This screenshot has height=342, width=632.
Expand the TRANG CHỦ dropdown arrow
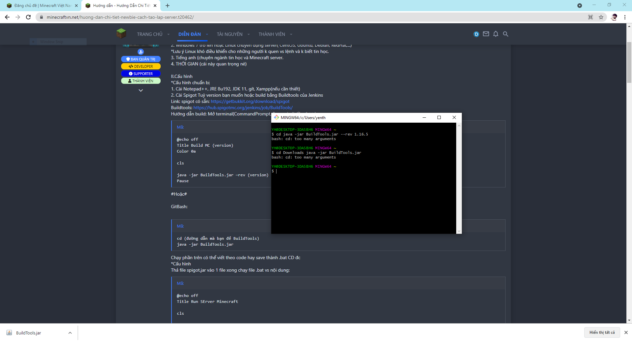coord(169,34)
